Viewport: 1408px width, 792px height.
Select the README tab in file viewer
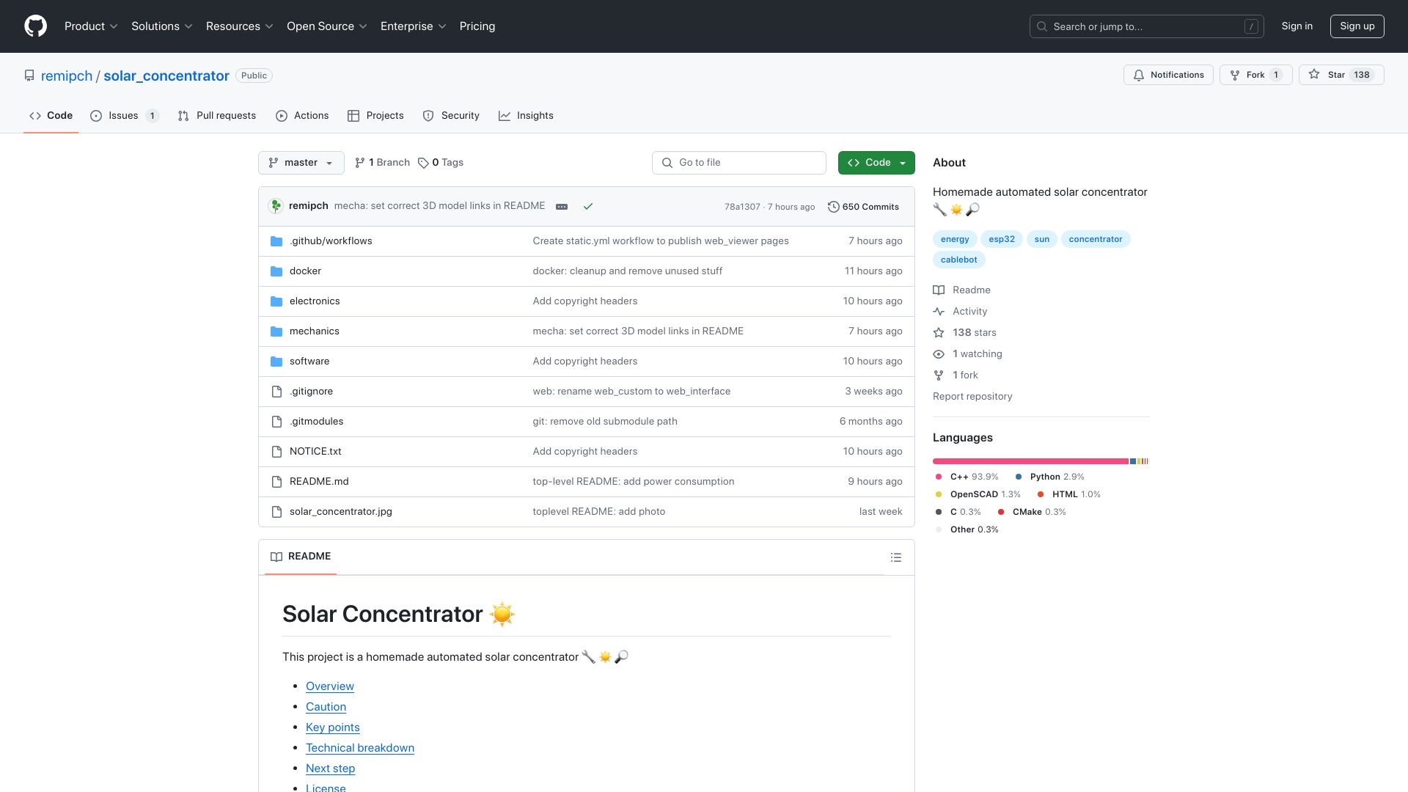click(301, 557)
